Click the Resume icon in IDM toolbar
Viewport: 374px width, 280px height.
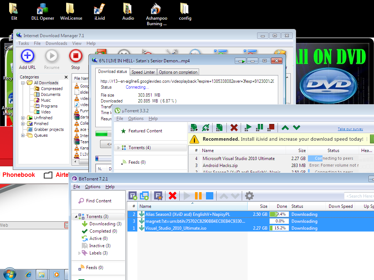pyautogui.click(x=51, y=56)
